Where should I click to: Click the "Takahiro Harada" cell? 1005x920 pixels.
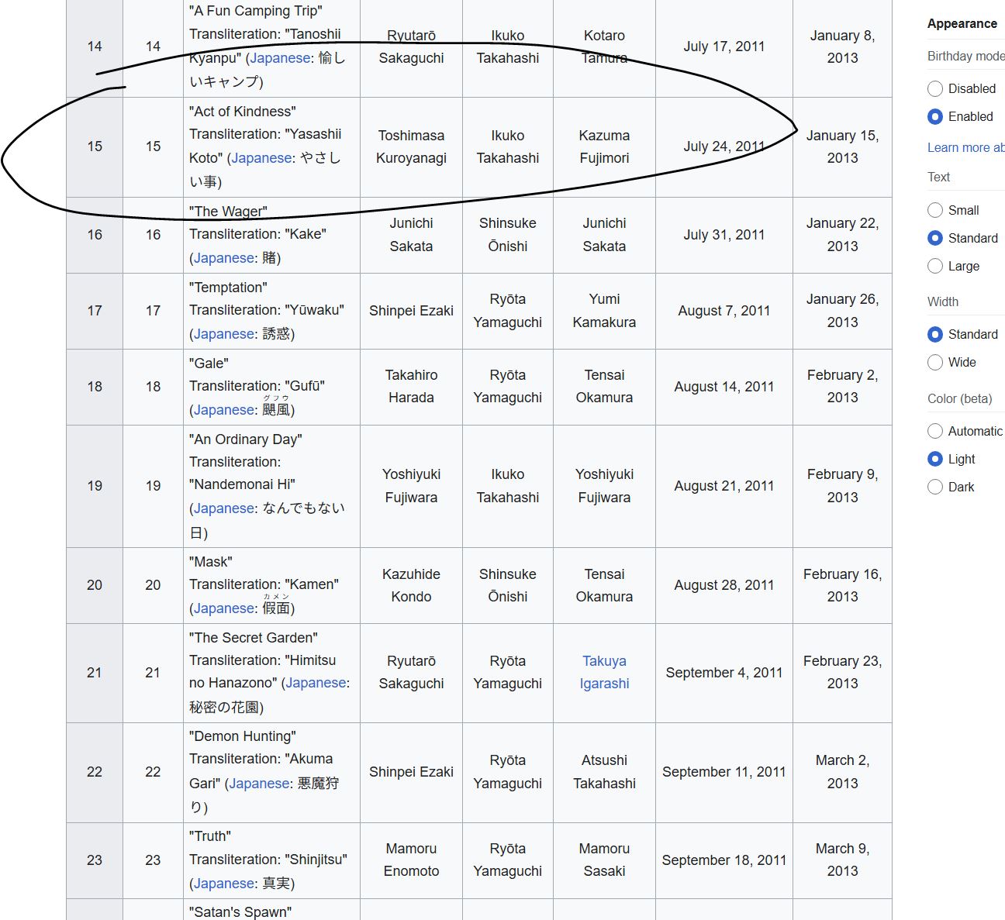(411, 387)
